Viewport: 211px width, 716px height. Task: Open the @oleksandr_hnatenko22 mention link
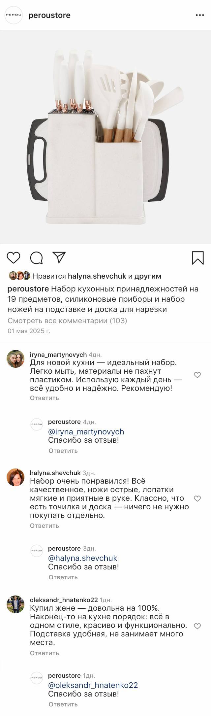[x=93, y=685]
